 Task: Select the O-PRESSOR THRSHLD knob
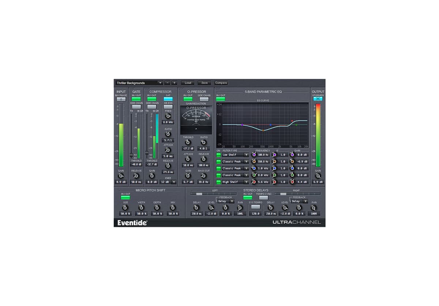188,142
